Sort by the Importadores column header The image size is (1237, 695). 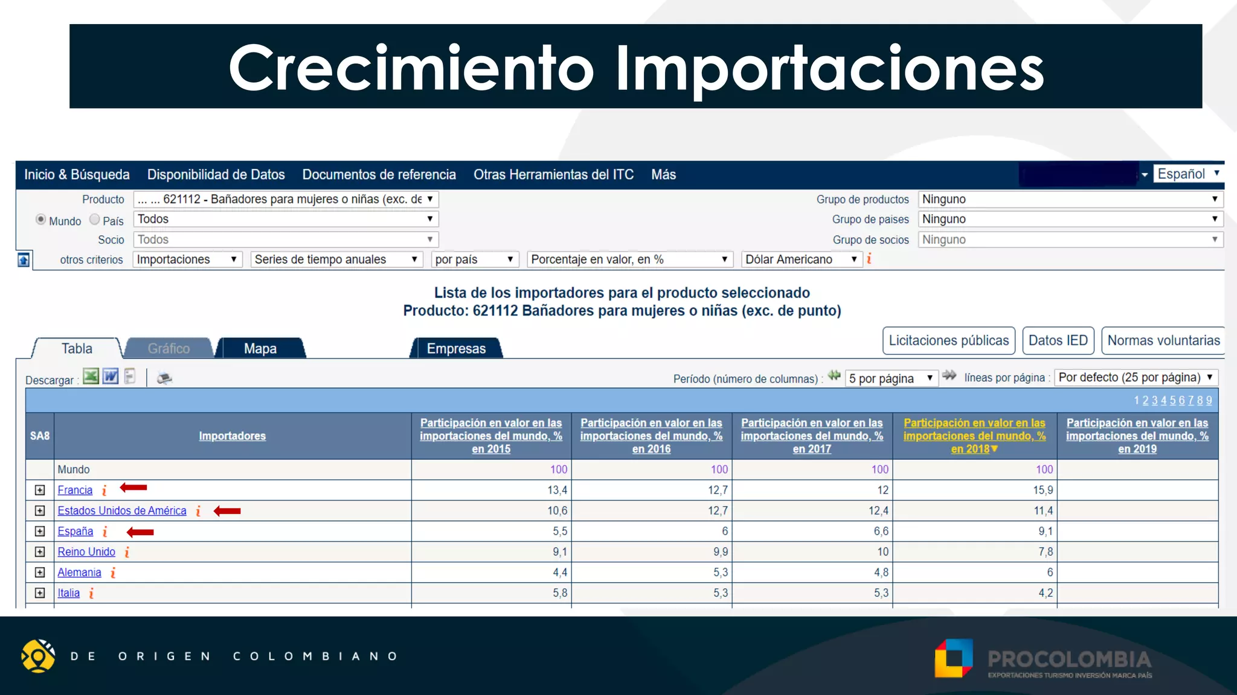pyautogui.click(x=233, y=436)
